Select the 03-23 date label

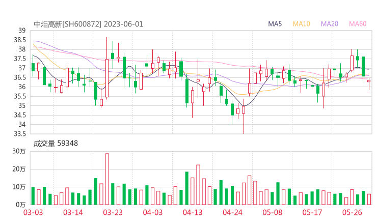click(113, 212)
